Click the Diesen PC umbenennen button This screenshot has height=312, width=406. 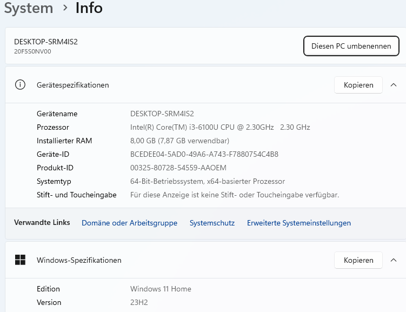click(351, 46)
